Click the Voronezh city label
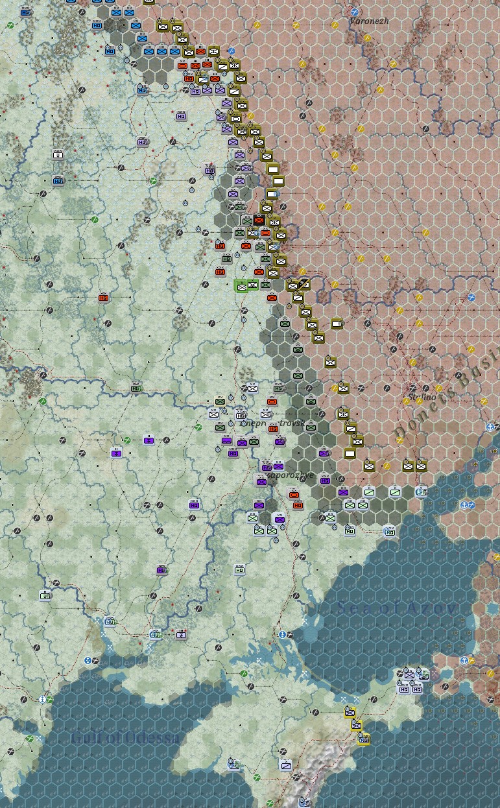 click(x=369, y=21)
